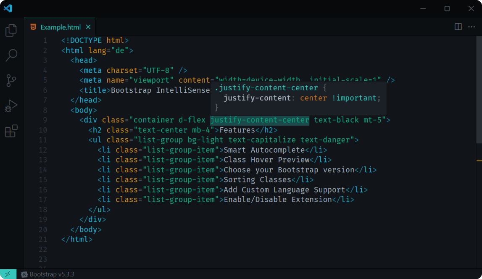Open the Source Control view
Screen dimensions: 482x279
click(x=11, y=80)
